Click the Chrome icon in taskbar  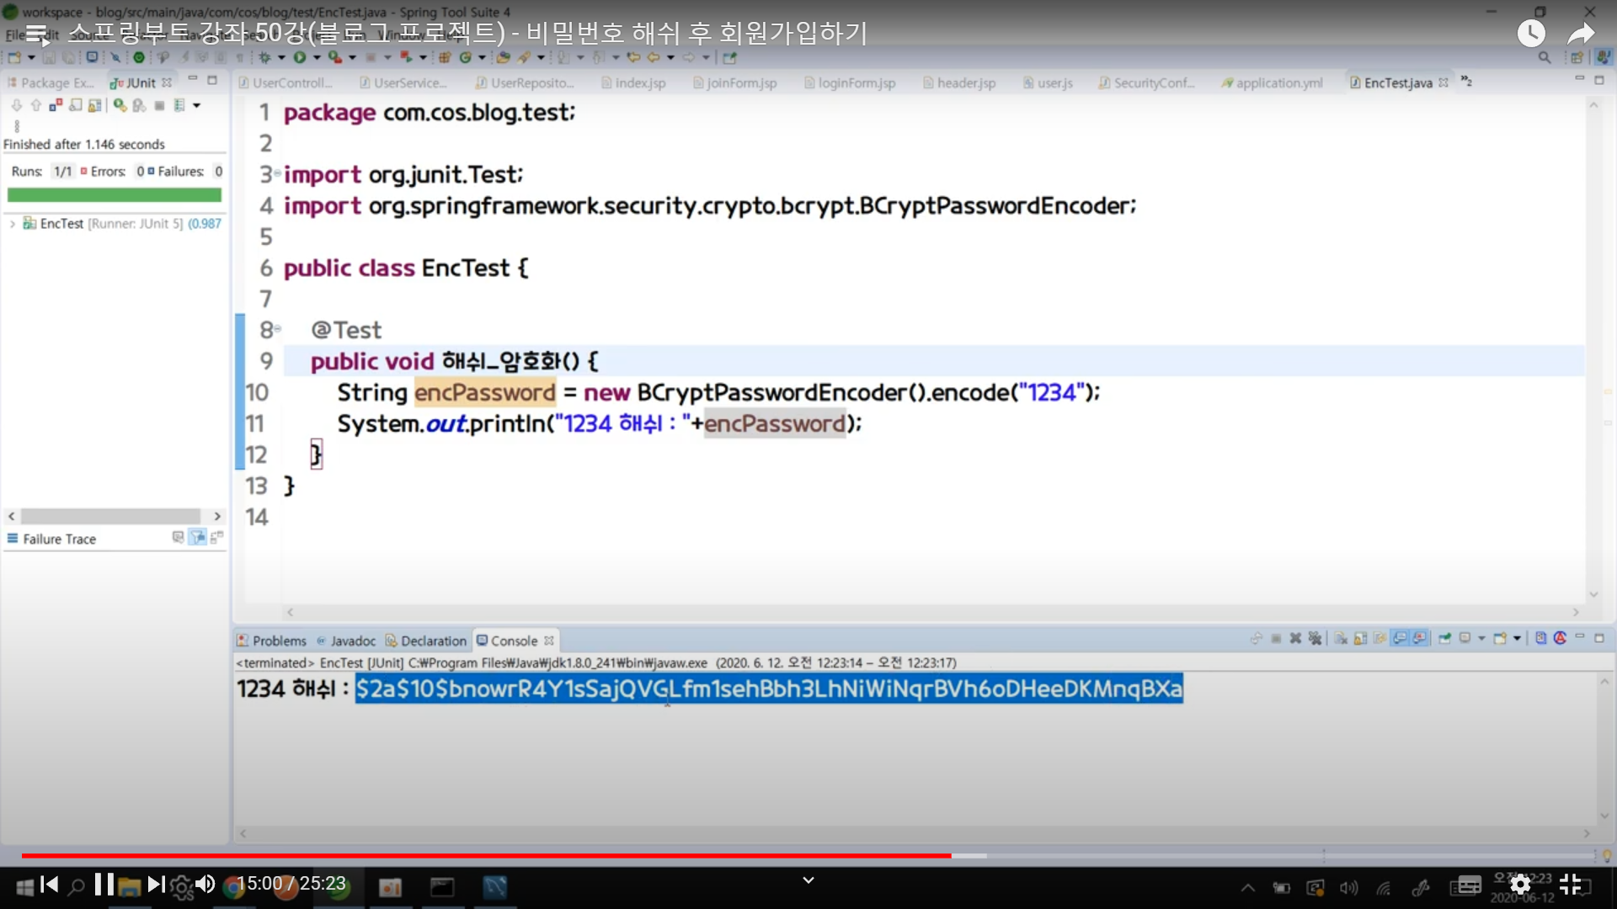coord(233,887)
